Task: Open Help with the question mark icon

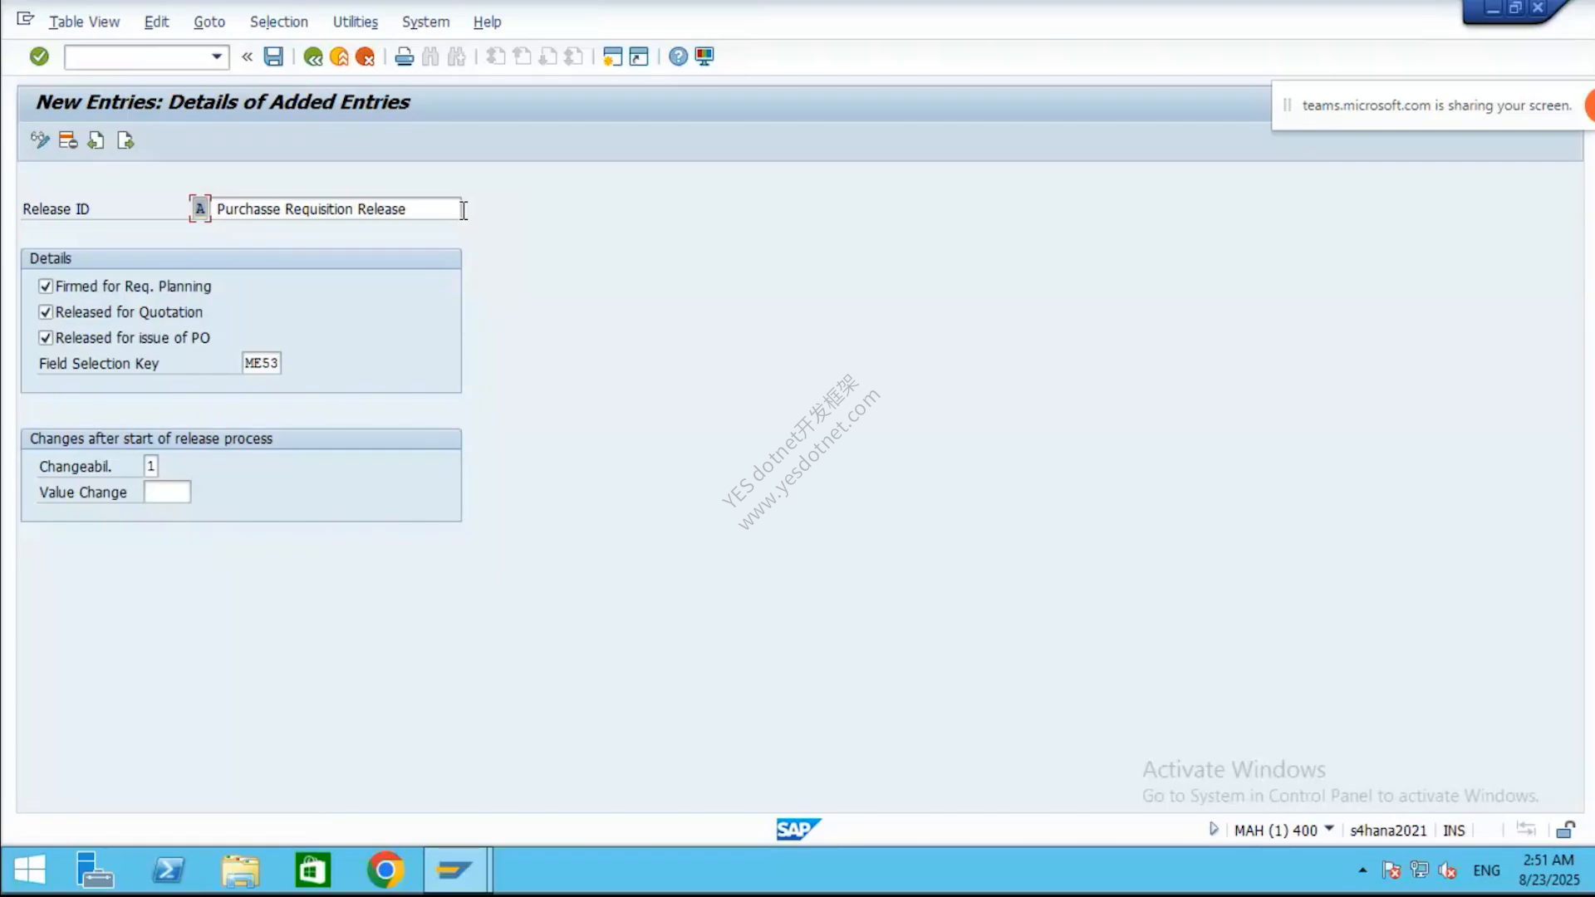Action: tap(679, 56)
